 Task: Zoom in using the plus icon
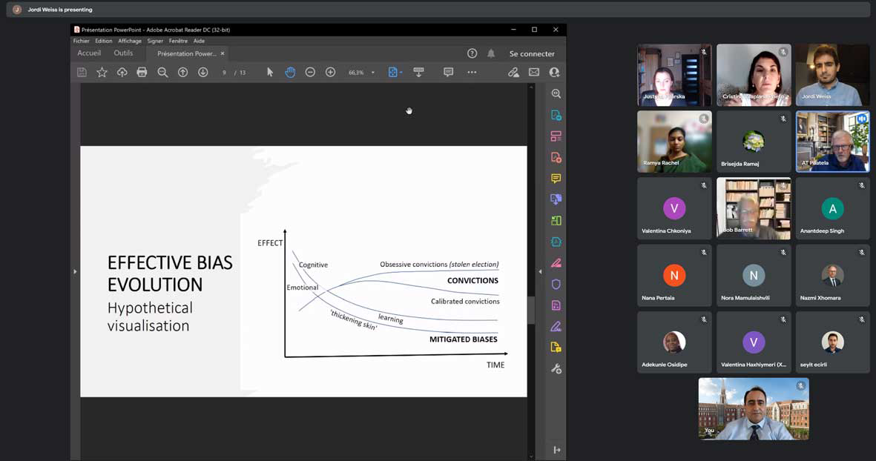(330, 72)
